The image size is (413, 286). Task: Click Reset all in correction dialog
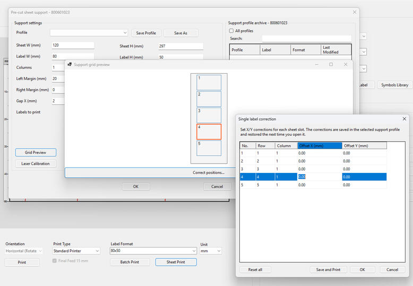pos(255,270)
